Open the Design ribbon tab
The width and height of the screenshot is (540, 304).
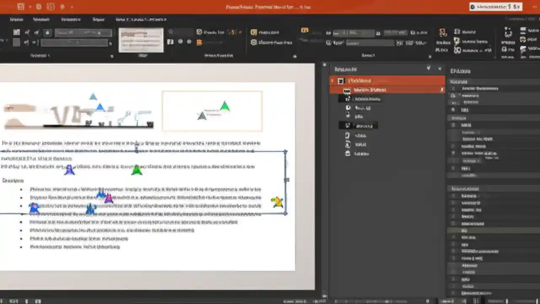[x=70, y=19]
